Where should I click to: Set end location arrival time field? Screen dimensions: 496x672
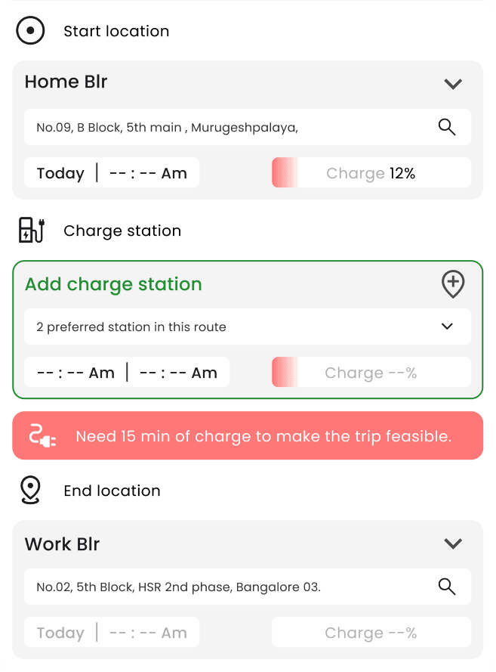tap(112, 632)
